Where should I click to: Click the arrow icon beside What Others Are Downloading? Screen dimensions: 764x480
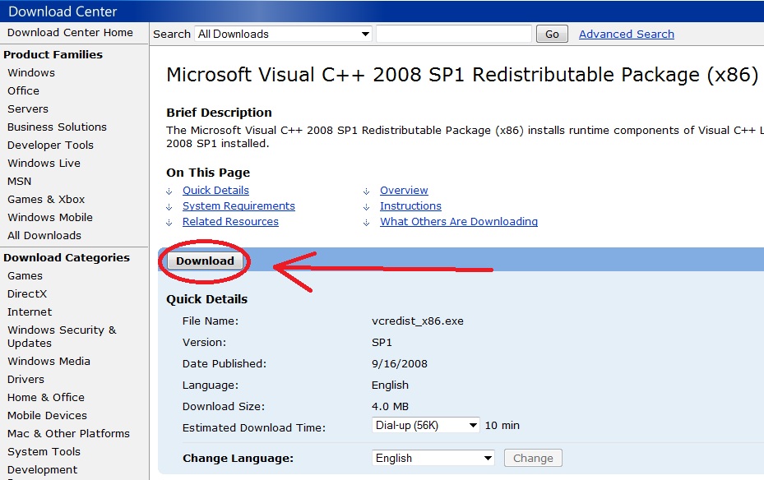point(367,222)
